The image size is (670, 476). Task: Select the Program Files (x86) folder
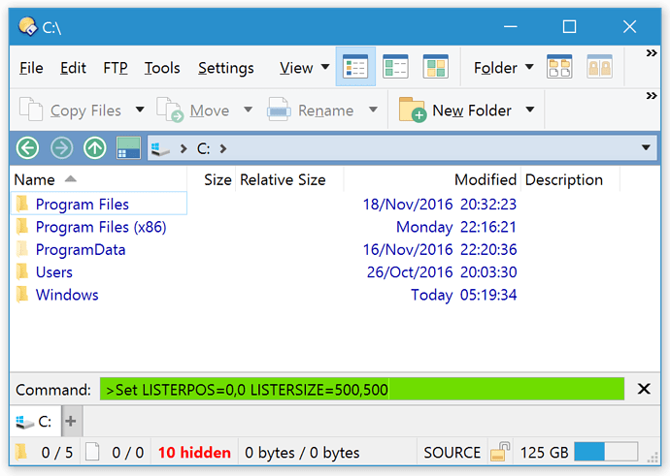click(101, 227)
